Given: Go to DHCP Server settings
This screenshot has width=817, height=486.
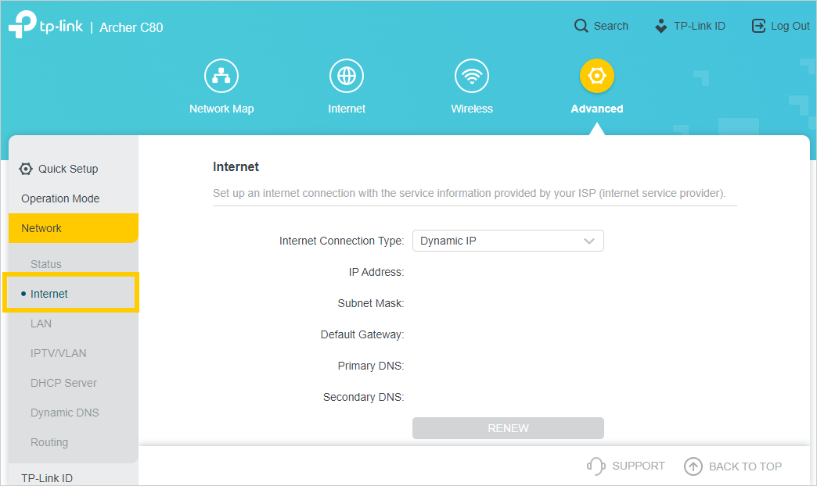Looking at the screenshot, I should point(63,383).
